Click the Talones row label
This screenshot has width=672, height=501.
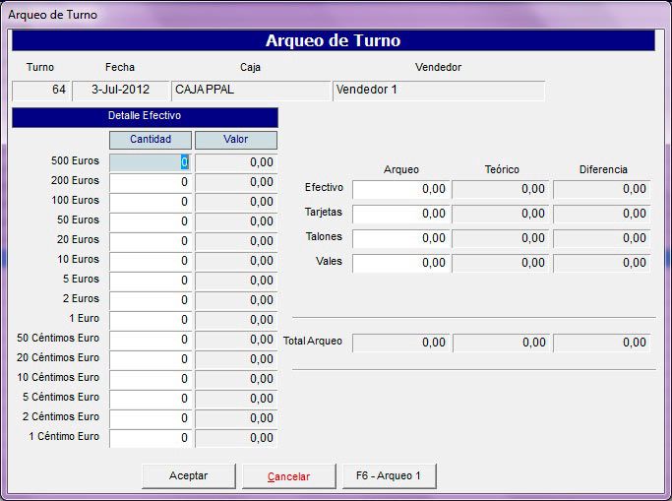click(x=324, y=236)
